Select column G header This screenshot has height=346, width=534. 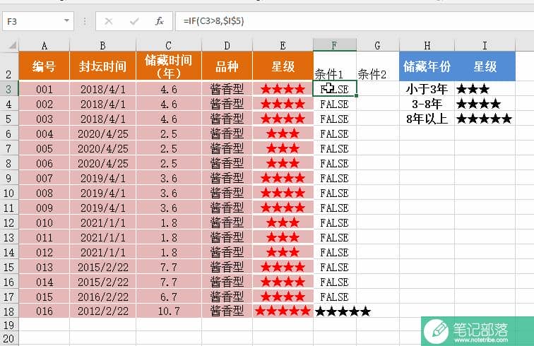(x=378, y=45)
